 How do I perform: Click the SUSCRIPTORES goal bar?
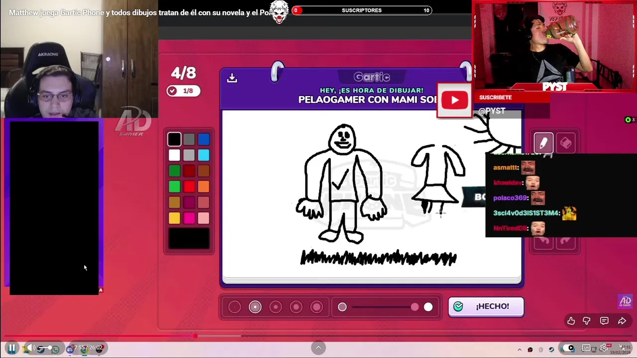(362, 10)
